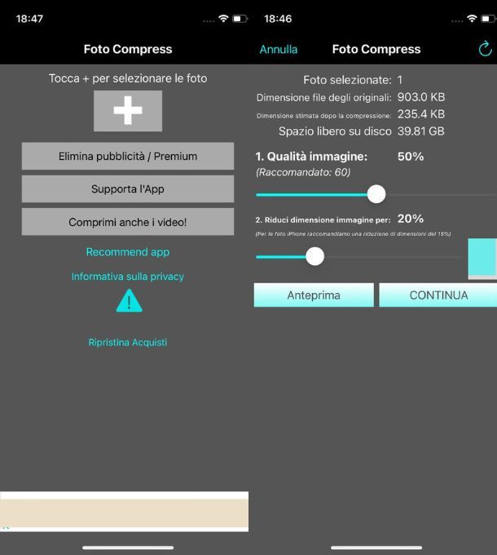Image resolution: width=497 pixels, height=555 pixels.
Task: Tap the 903.0 KB original size value
Action: (x=421, y=97)
